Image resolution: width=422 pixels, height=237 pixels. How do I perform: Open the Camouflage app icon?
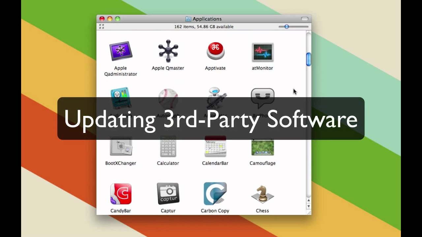(262, 147)
